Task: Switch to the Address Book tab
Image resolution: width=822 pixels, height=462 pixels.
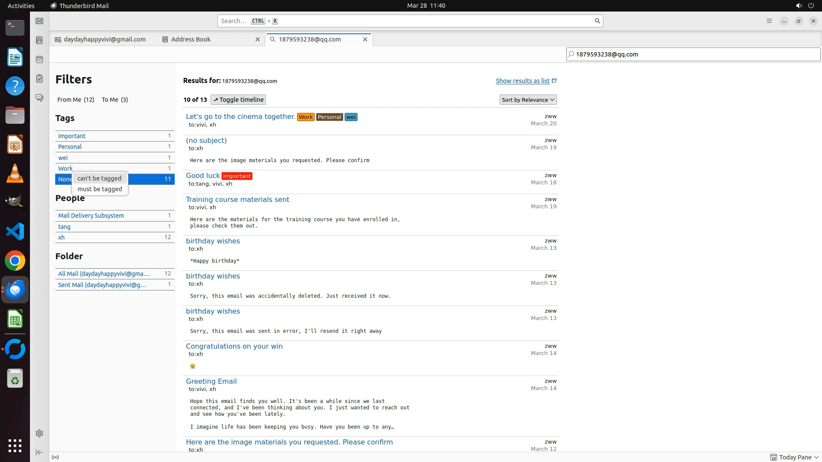Action: [191, 39]
